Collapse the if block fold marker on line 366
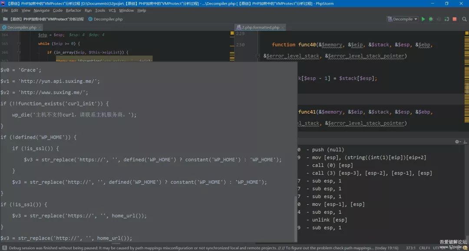 click(x=19, y=52)
